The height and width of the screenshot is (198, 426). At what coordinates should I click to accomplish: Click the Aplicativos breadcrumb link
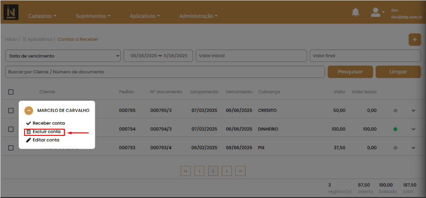tap(37, 39)
